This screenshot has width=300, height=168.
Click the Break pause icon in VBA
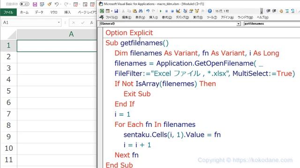[166, 11]
